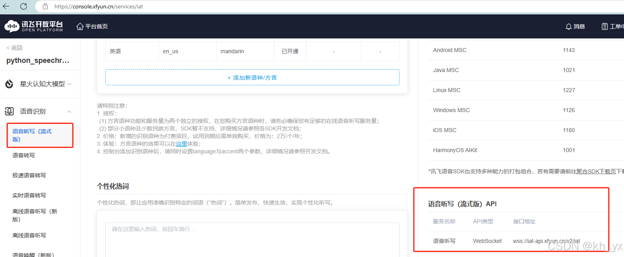Screen dimensions: 624x257
Task: View site info via the address bar lock icon
Action: (x=45, y=6)
